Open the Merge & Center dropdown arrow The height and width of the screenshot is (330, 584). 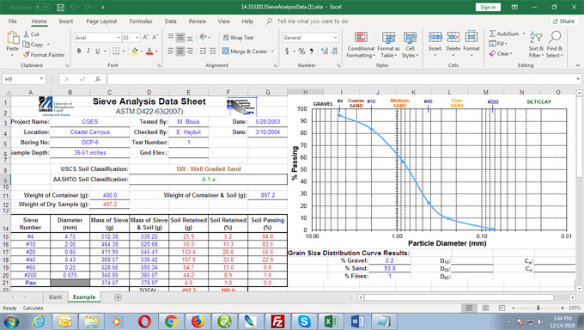pos(272,52)
